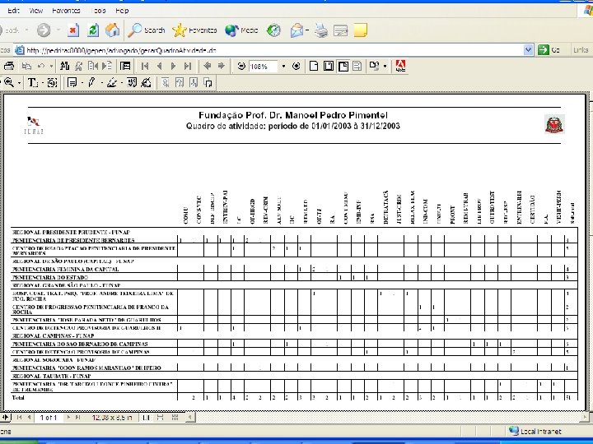Open browsing History icon
The width and height of the screenshot is (593, 444).
click(x=273, y=30)
